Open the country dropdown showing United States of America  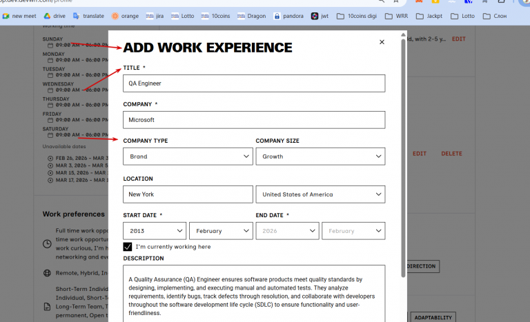click(x=320, y=194)
